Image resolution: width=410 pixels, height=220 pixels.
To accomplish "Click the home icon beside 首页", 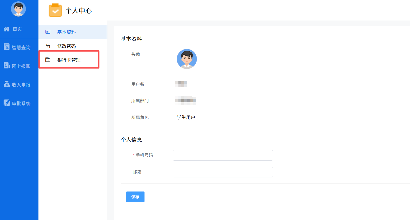I will (7, 29).
